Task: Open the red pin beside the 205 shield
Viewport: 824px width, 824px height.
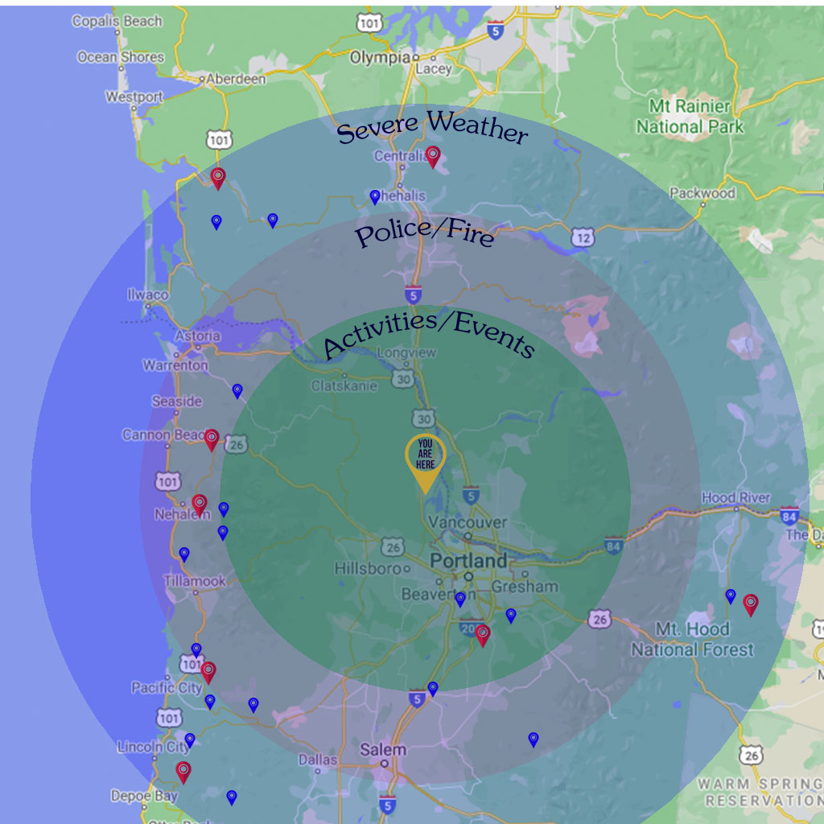Action: [x=483, y=636]
